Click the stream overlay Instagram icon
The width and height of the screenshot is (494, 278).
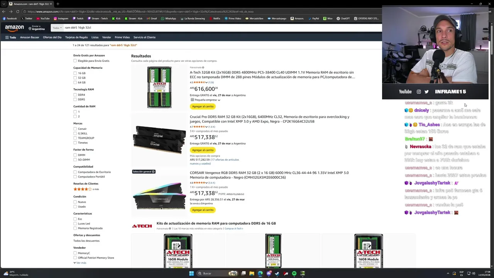pyautogui.click(x=419, y=92)
